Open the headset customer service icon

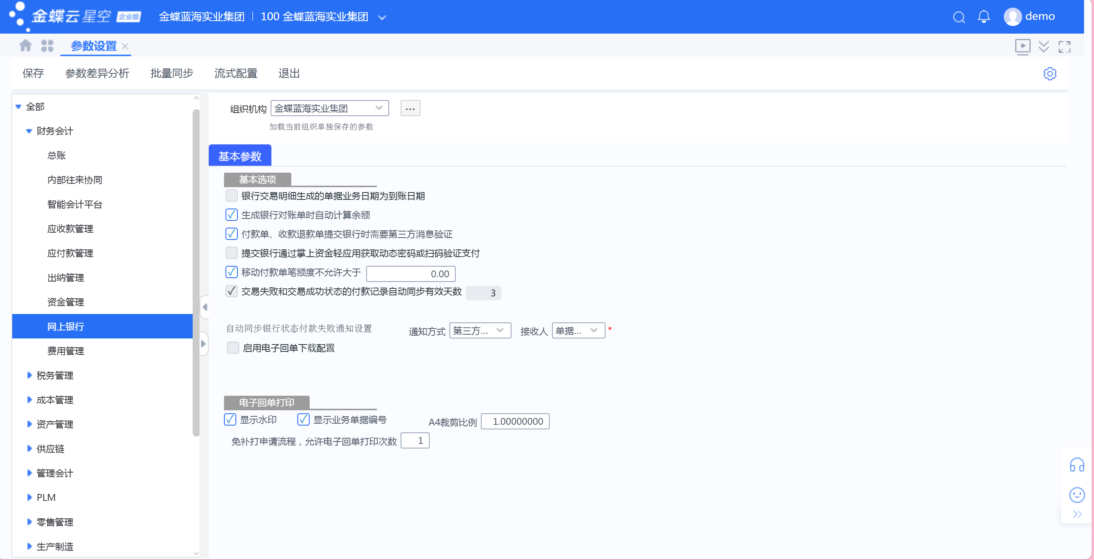click(x=1076, y=465)
